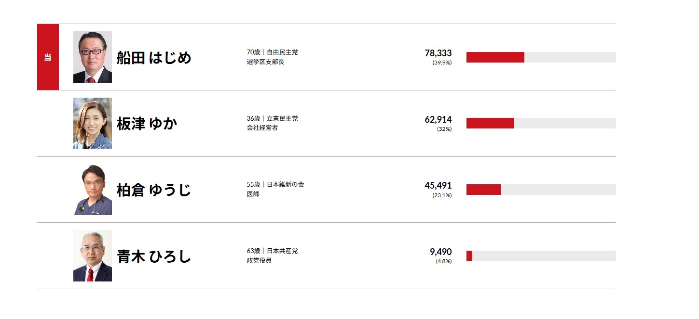Click the 78,333 vote count

[x=438, y=53]
